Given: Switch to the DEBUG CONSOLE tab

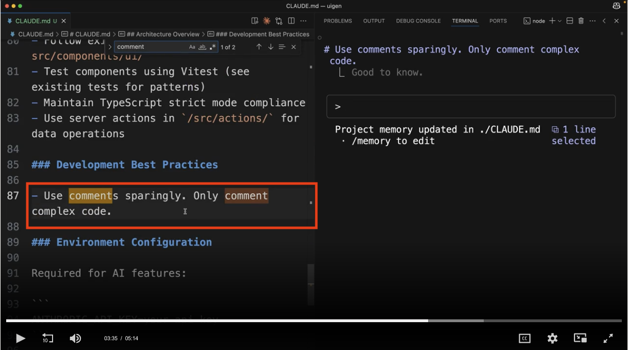Looking at the screenshot, I should click(418, 21).
